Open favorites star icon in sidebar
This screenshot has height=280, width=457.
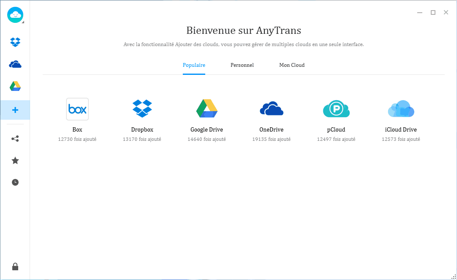point(15,160)
